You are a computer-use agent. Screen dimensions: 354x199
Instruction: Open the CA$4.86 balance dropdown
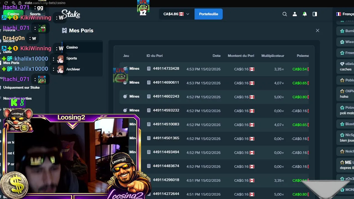[176, 14]
